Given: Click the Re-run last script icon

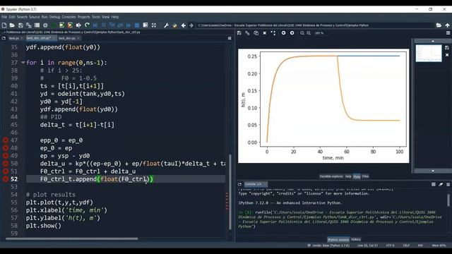Looking at the screenshot, I should [x=87, y=25].
